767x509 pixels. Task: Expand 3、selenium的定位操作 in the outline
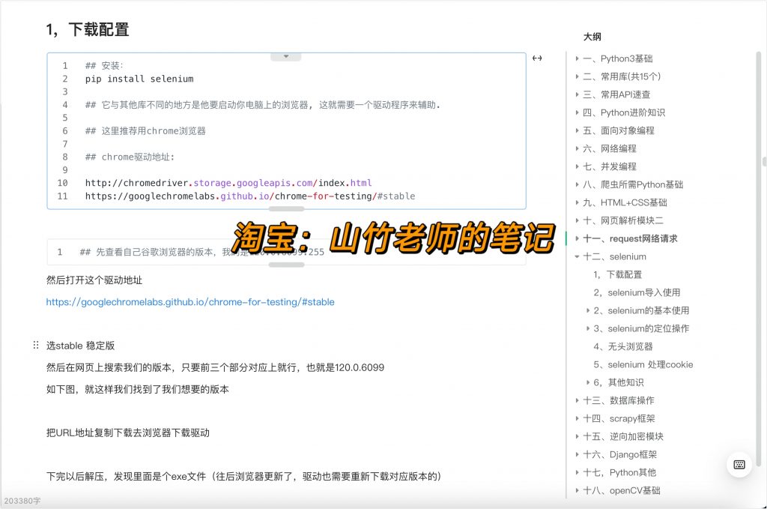[x=589, y=328]
